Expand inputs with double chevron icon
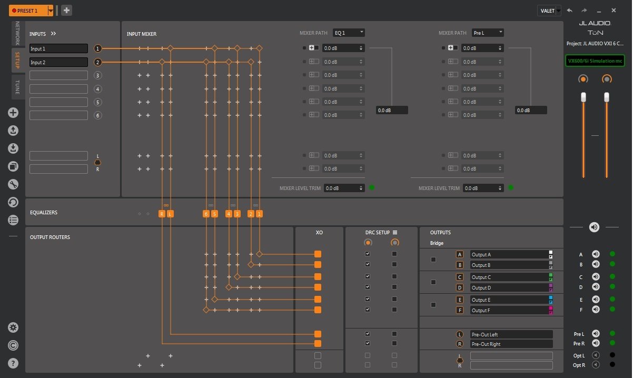 pos(53,34)
